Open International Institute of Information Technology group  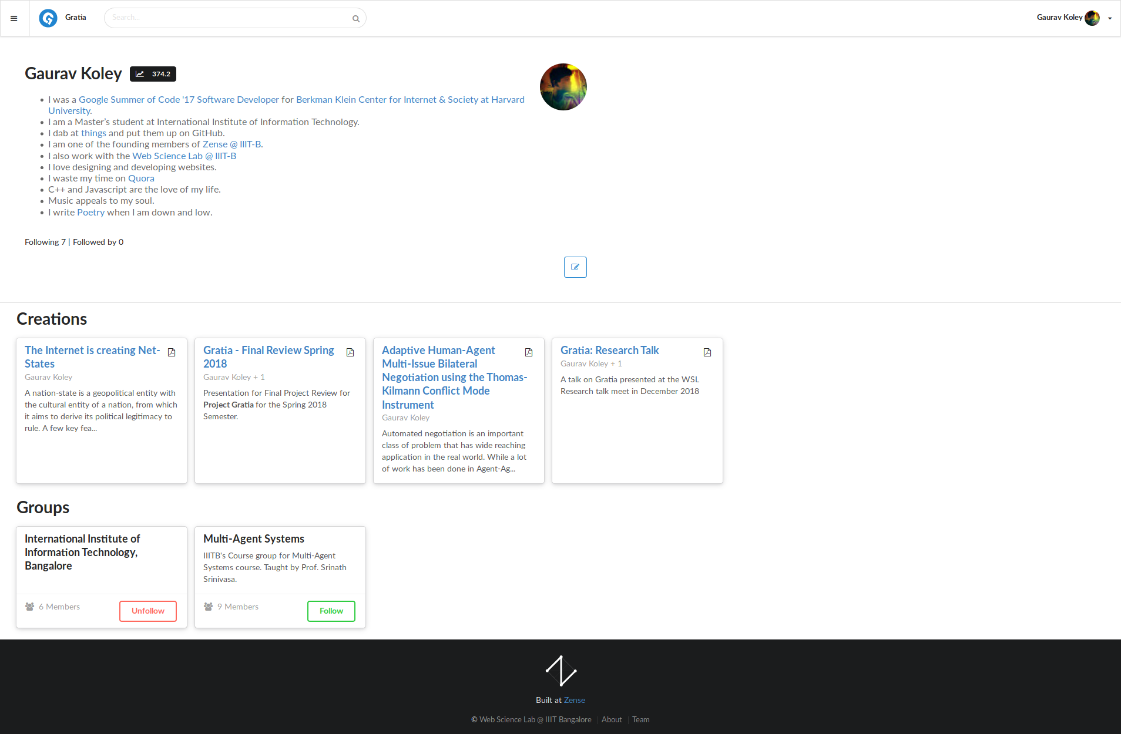[82, 553]
